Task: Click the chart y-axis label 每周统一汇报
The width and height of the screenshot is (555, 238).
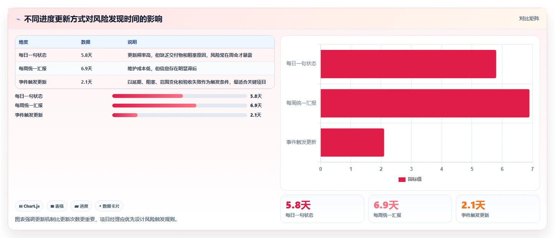Action: coord(301,103)
